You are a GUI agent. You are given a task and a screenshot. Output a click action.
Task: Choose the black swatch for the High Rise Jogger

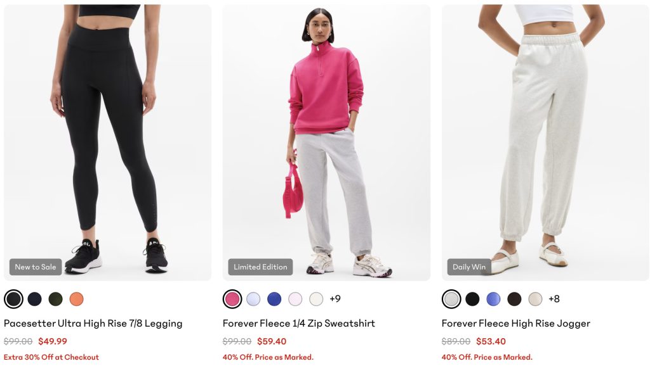click(472, 299)
